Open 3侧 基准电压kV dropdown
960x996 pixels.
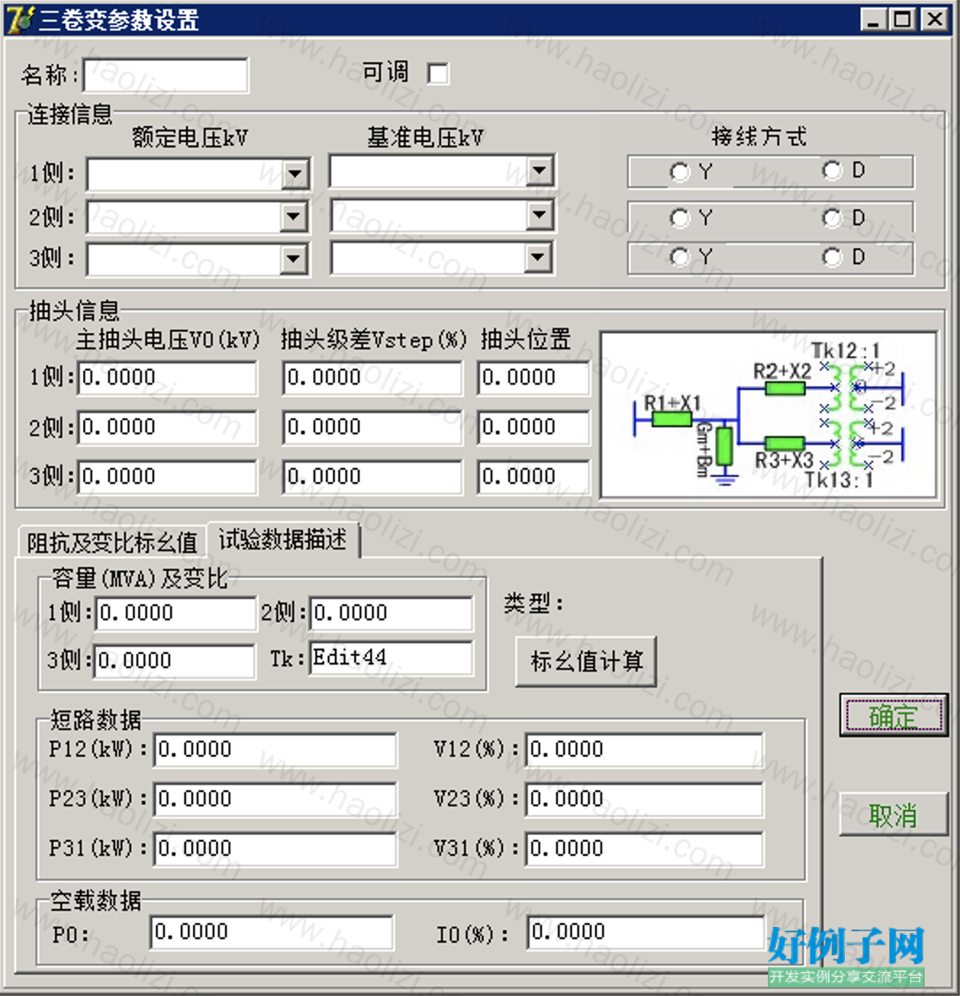point(538,258)
